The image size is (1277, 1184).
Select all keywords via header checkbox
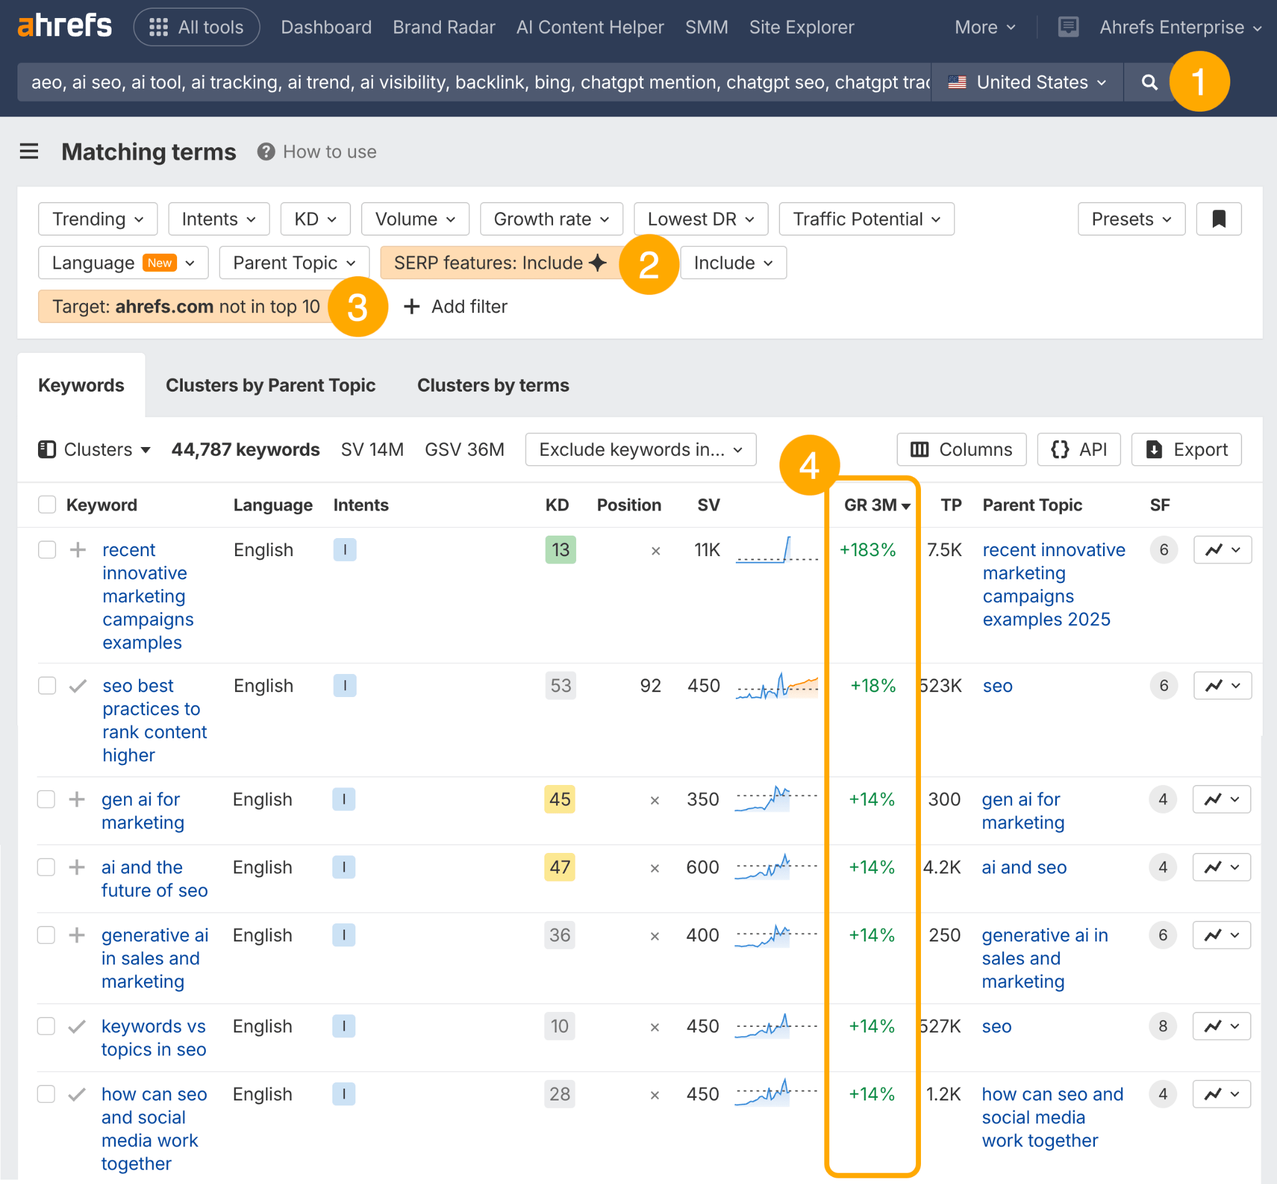coord(46,504)
